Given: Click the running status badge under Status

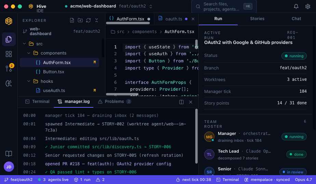Looking at the screenshot, I should click(x=294, y=56).
